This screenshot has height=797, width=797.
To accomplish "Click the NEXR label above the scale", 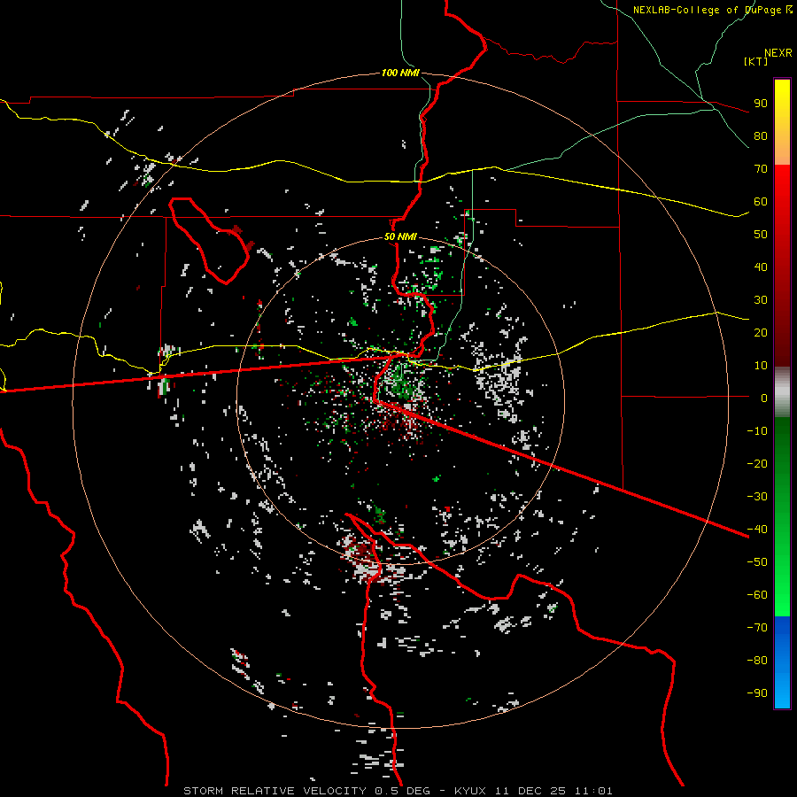I will 778,52.
